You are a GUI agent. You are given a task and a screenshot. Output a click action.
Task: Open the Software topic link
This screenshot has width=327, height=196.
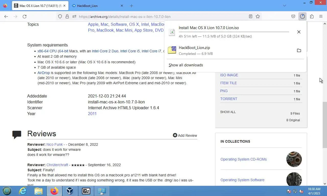119,24
